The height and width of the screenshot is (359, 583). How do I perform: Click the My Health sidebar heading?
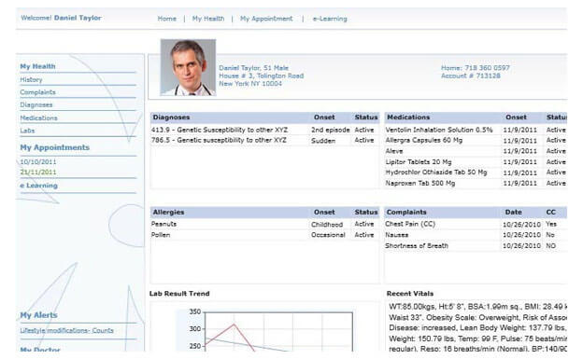[37, 66]
